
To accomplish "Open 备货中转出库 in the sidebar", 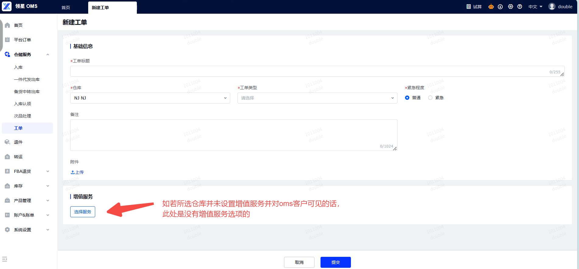I will [27, 92].
